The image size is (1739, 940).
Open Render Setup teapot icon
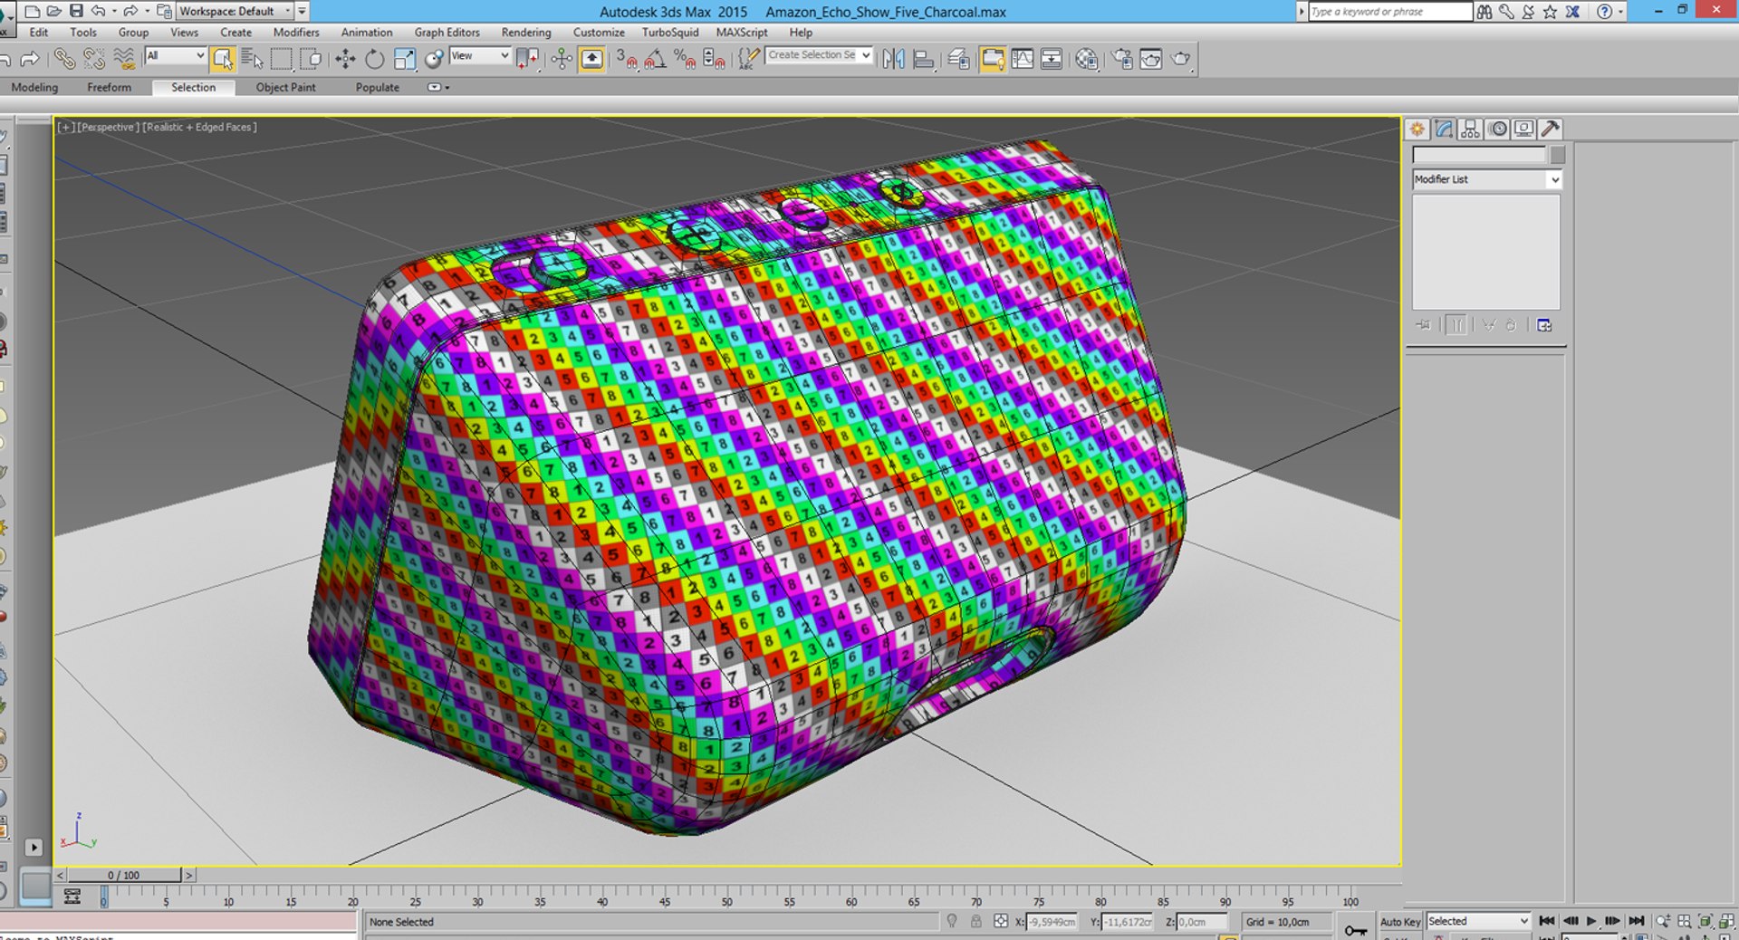[x=1122, y=59]
